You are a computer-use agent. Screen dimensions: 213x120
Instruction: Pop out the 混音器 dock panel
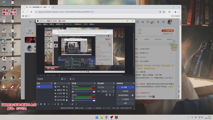coord(95,83)
